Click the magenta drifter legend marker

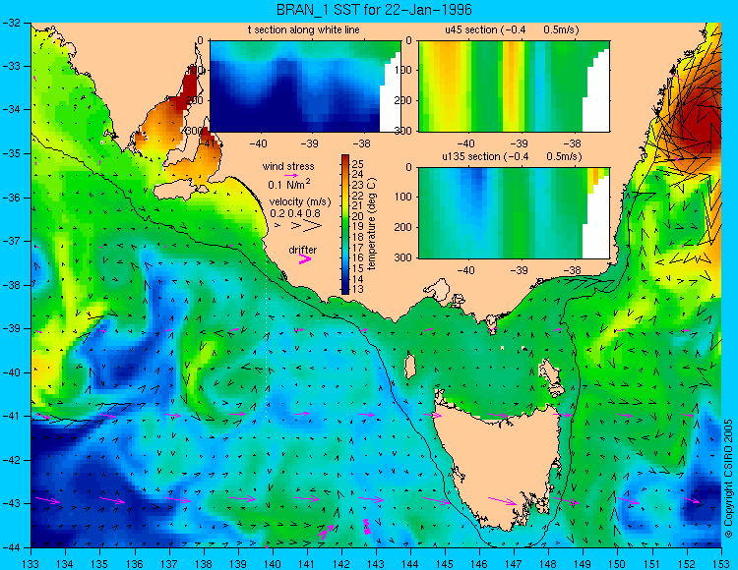pyautogui.click(x=305, y=258)
